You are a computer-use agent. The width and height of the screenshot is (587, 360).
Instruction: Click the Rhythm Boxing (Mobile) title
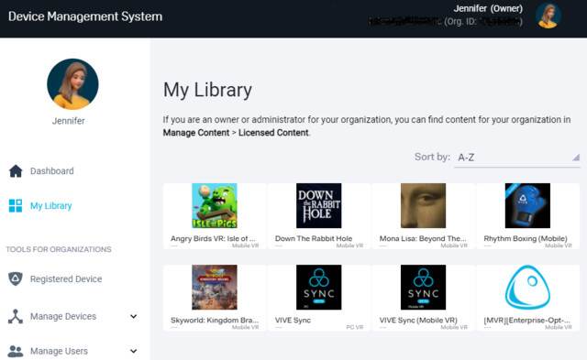click(x=526, y=238)
